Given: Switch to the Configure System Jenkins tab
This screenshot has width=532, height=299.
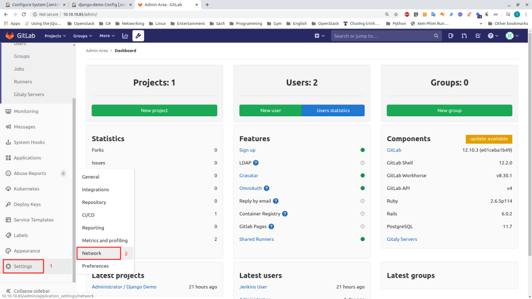Looking at the screenshot, I should [x=35, y=5].
